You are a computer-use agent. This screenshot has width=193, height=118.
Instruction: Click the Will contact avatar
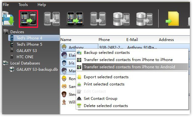tap(64, 102)
